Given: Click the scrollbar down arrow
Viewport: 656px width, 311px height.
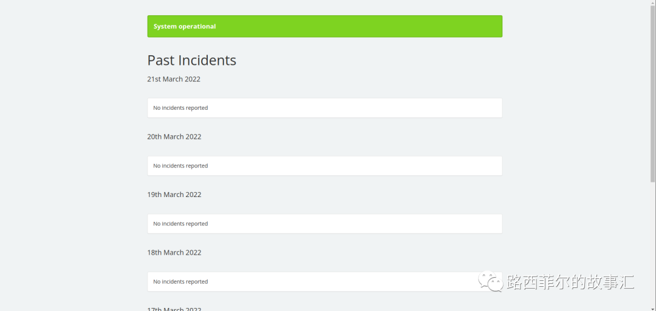Looking at the screenshot, I should pos(652,308).
